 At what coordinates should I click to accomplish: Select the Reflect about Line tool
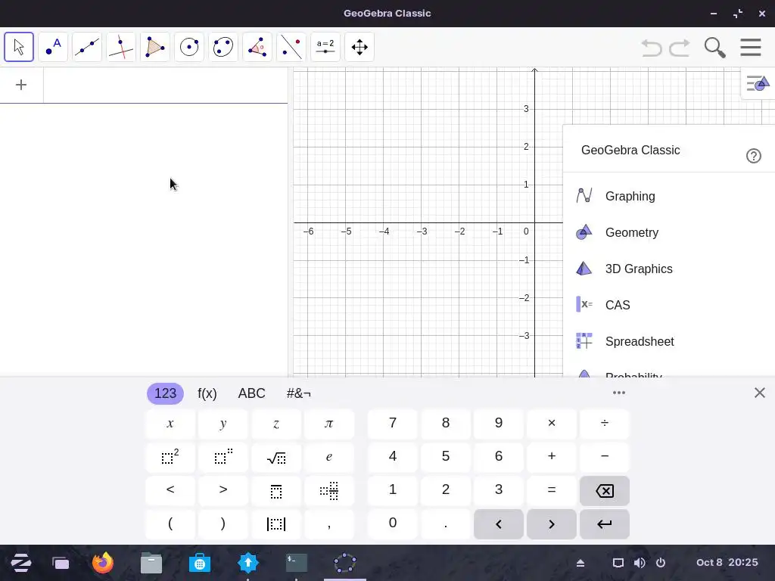tap(291, 47)
